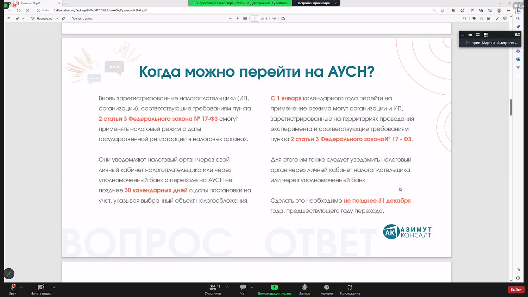Open PDF search with the magnifier icon
The image size is (528, 297).
(465, 18)
